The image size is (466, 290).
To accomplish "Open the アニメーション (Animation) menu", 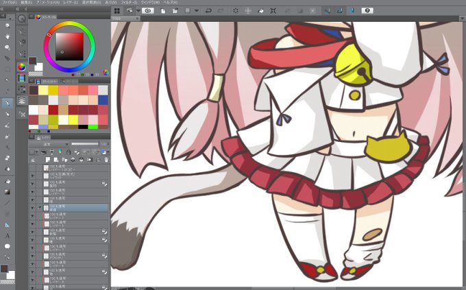I will (x=47, y=2).
